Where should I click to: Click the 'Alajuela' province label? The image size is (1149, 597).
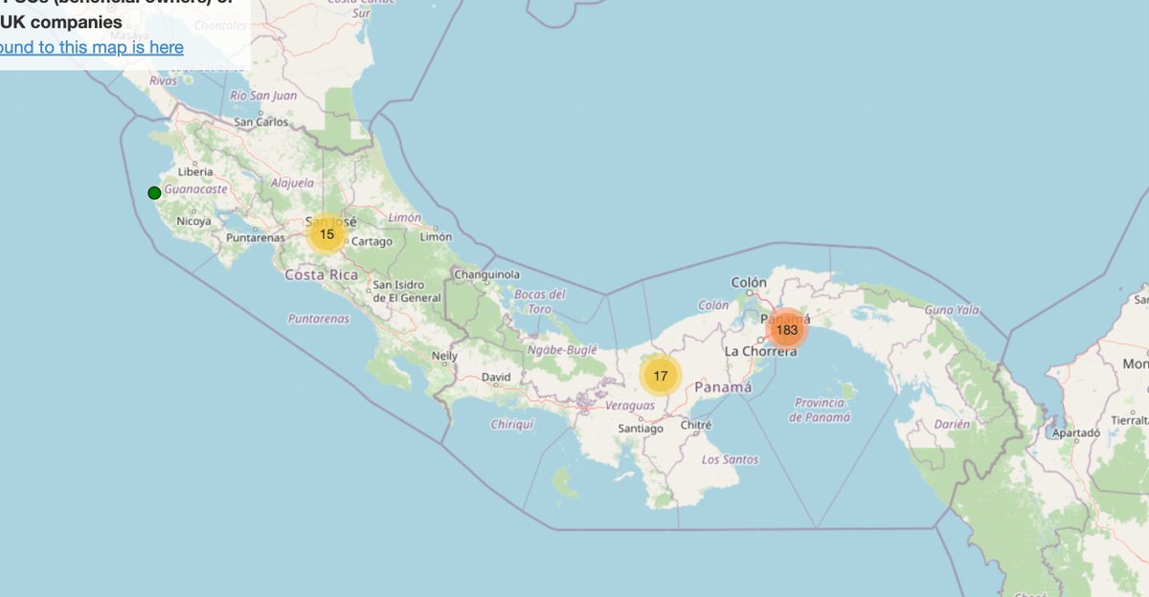pyautogui.click(x=292, y=183)
